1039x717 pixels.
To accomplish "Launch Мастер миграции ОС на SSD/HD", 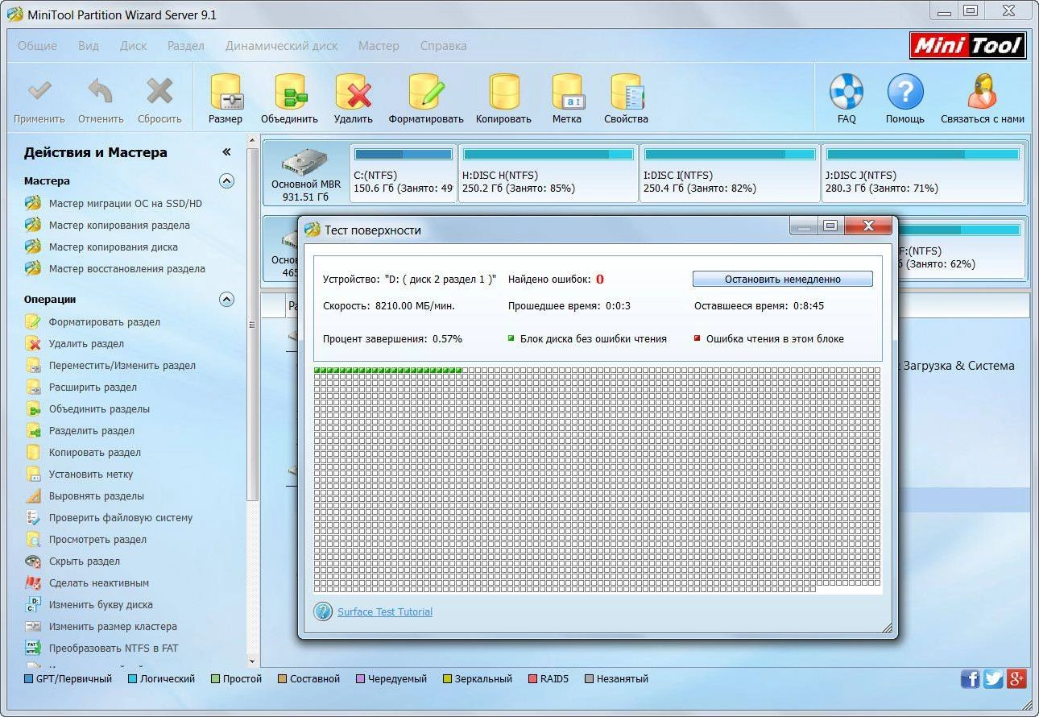I will coord(125,204).
